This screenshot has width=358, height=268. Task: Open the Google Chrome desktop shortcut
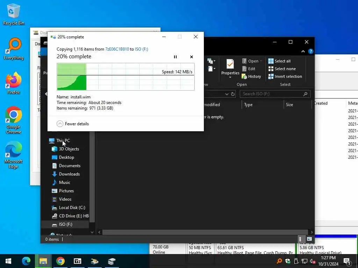pos(14,120)
